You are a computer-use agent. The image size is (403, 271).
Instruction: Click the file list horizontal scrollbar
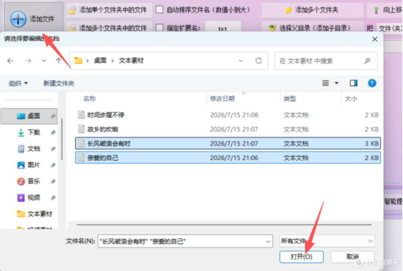point(224,224)
